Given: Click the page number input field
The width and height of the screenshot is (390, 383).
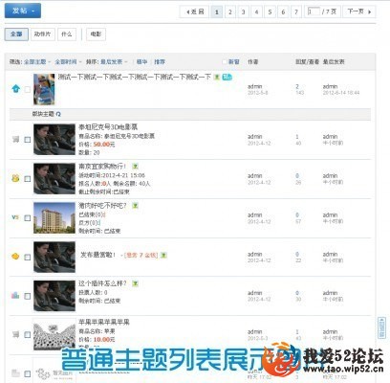Looking at the screenshot, I should [x=314, y=11].
